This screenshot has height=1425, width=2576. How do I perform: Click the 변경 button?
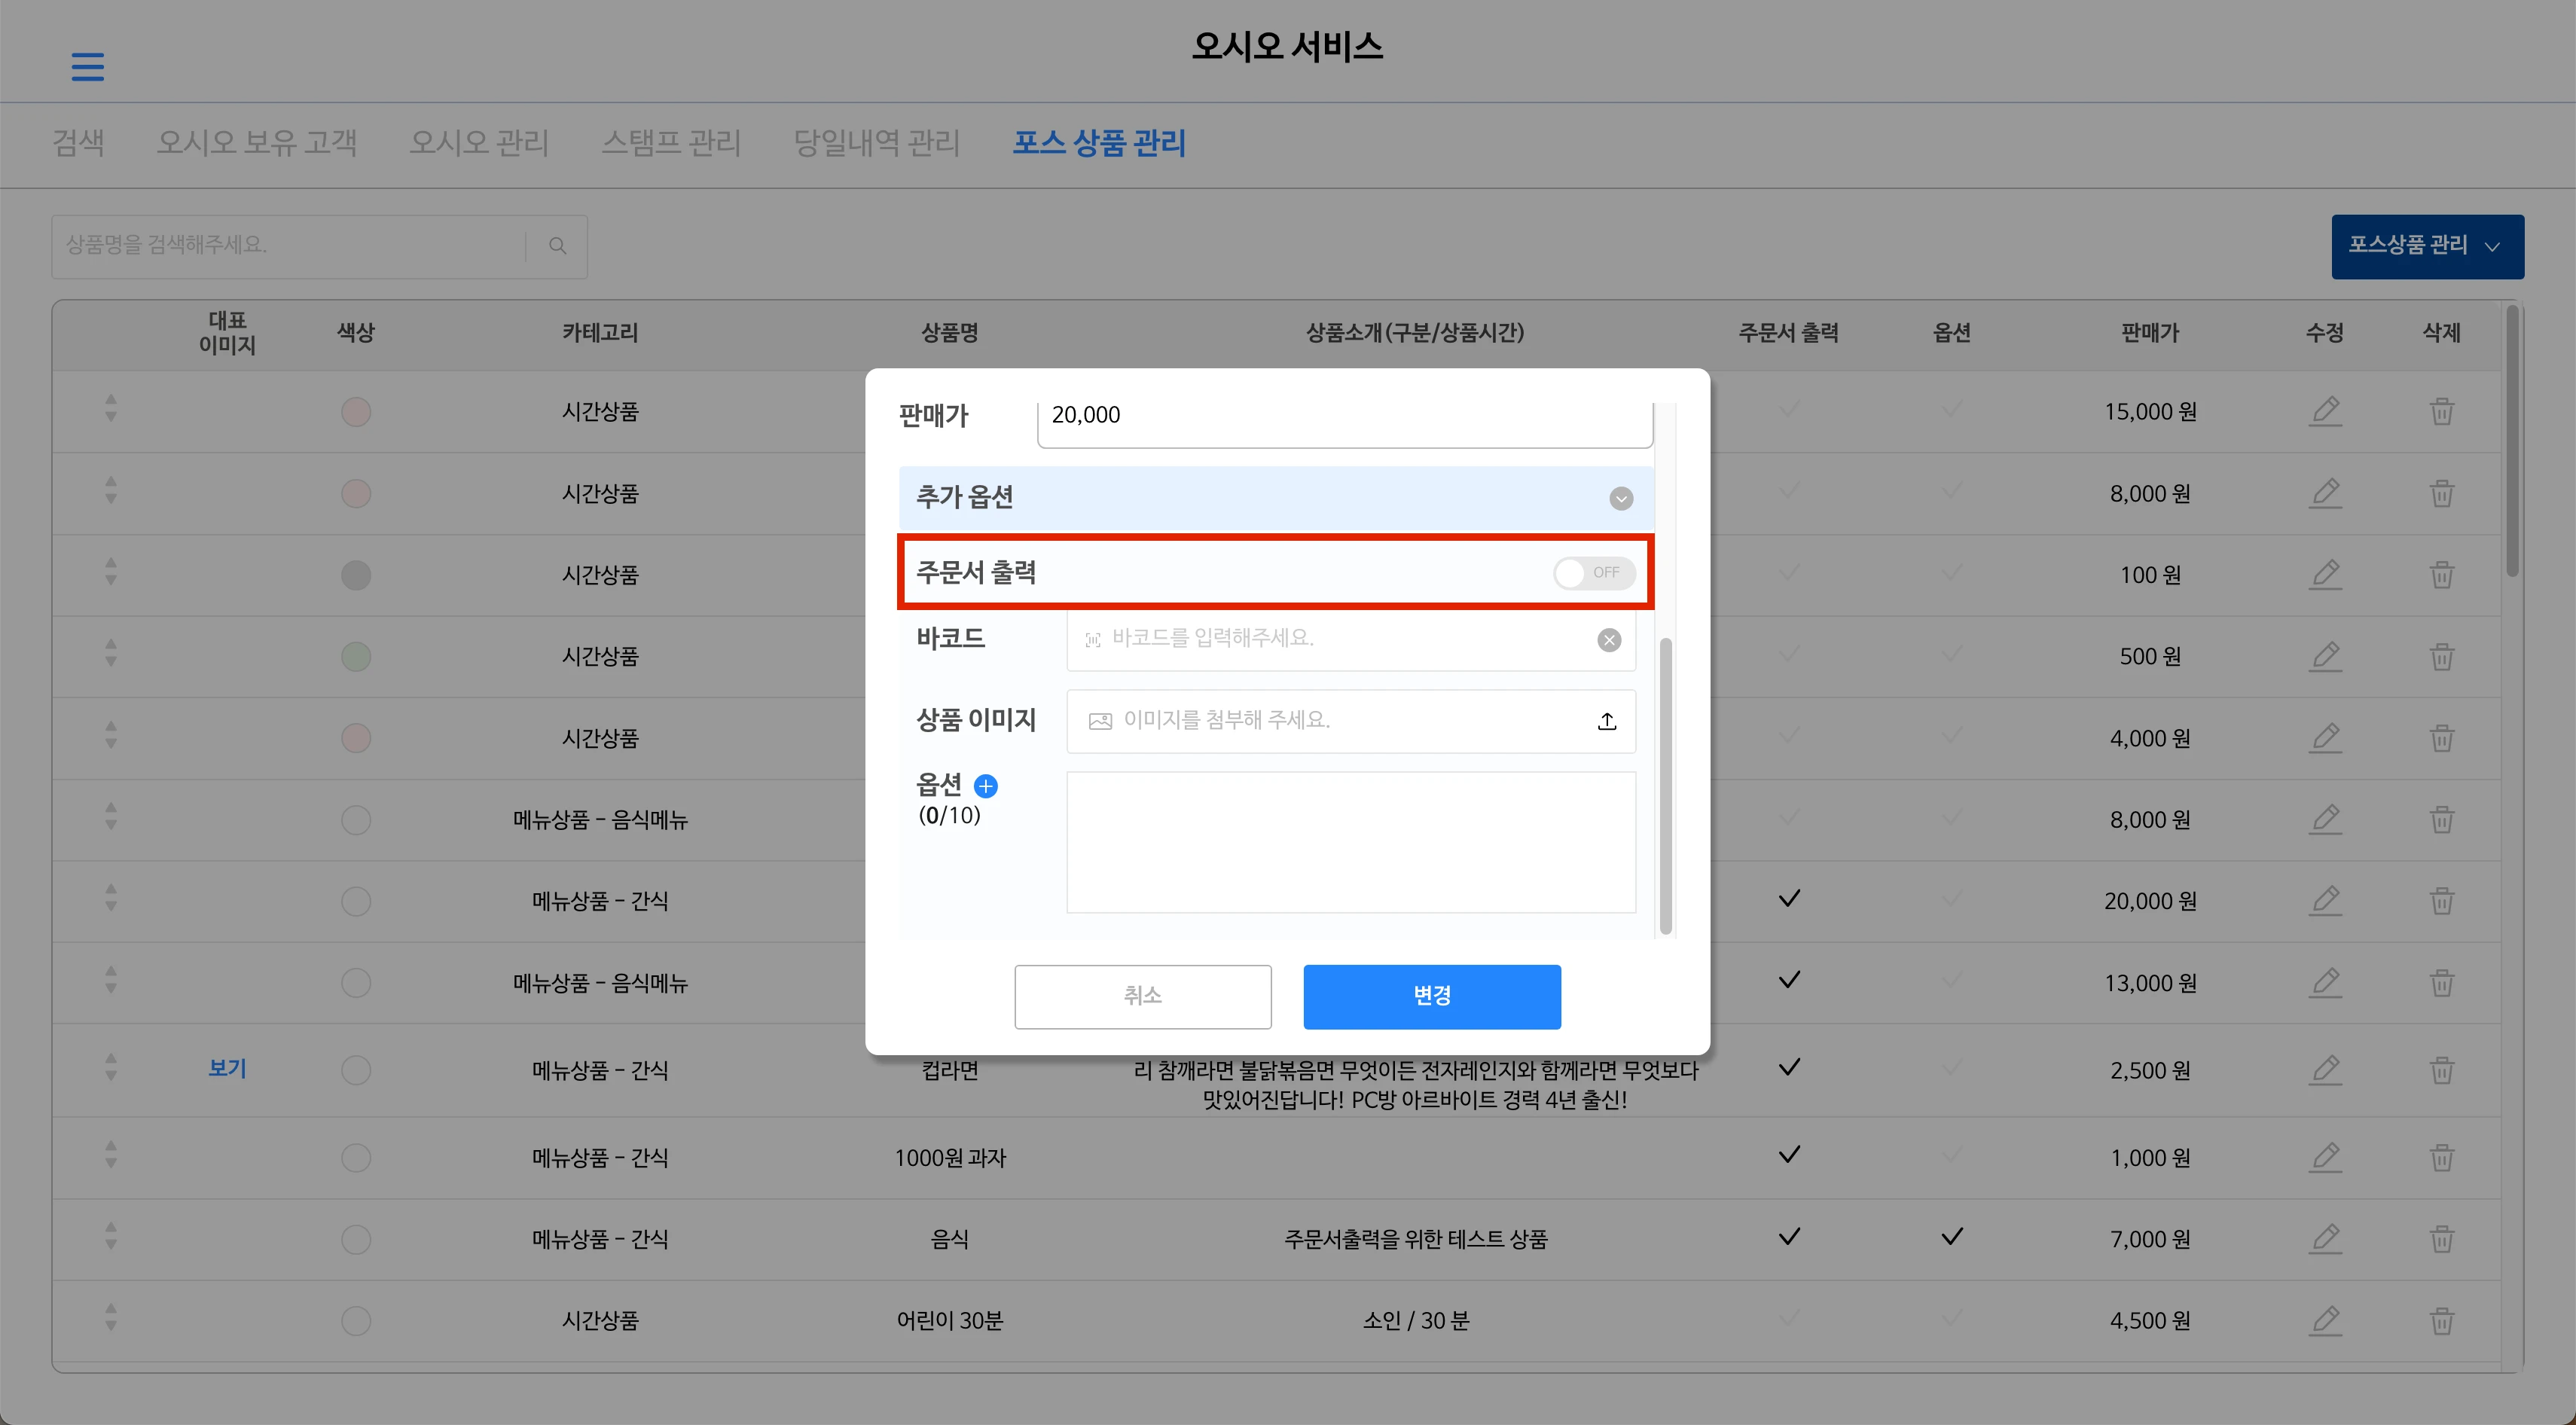tap(1432, 996)
